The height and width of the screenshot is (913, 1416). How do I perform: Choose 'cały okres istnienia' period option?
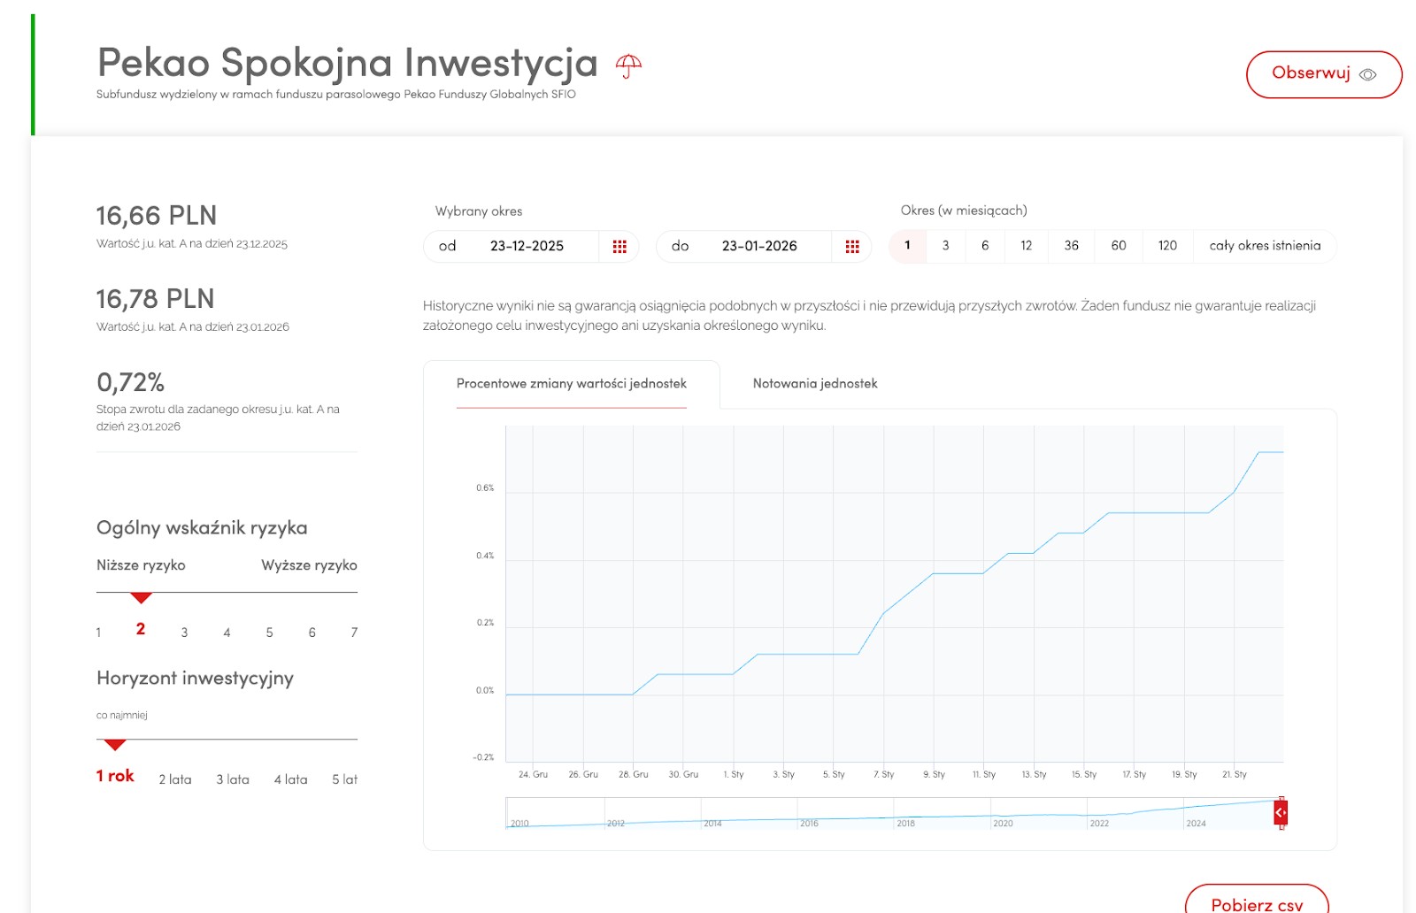(1265, 246)
